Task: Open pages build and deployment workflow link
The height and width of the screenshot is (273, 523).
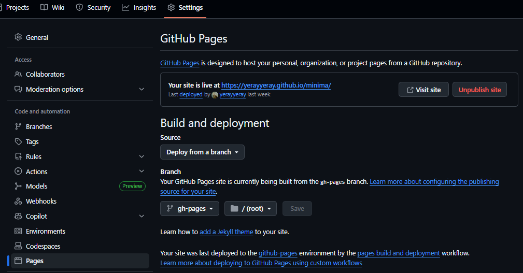Action: [x=399, y=253]
